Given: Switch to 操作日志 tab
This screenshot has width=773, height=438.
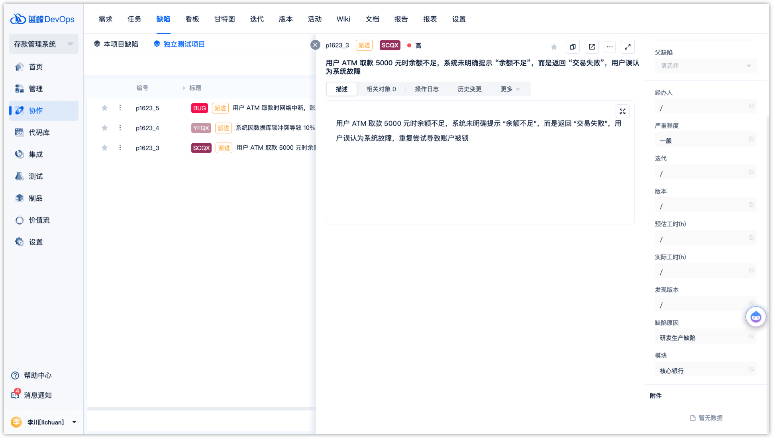Looking at the screenshot, I should (427, 89).
